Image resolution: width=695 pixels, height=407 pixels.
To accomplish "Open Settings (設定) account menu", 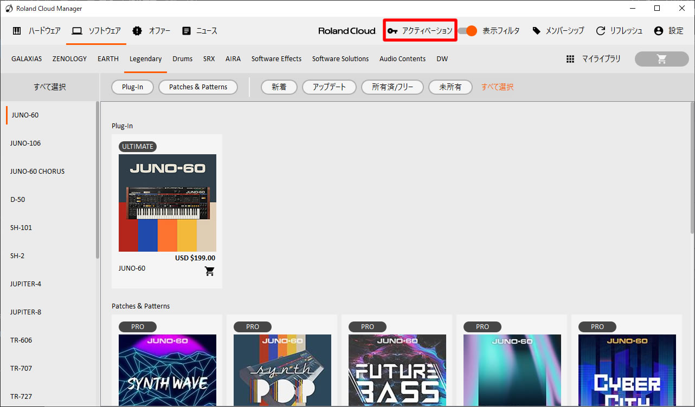I will 668,31.
